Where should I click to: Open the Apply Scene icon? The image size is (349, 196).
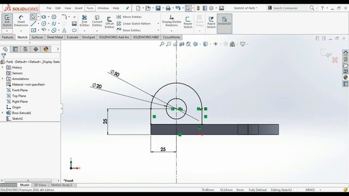tap(232, 44)
